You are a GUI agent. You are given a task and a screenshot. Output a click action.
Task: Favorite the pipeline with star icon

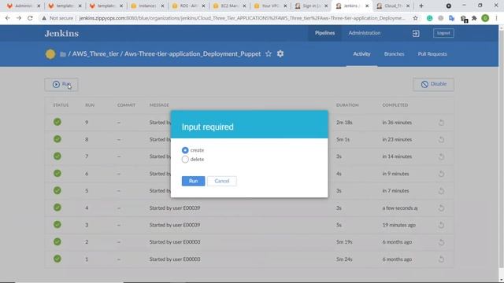pyautogui.click(x=269, y=54)
